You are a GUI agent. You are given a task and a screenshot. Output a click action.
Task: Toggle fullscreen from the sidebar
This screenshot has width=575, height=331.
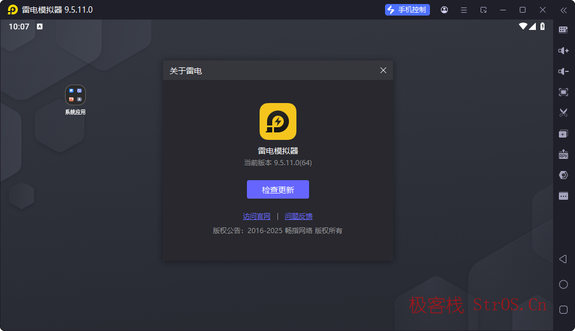(563, 92)
